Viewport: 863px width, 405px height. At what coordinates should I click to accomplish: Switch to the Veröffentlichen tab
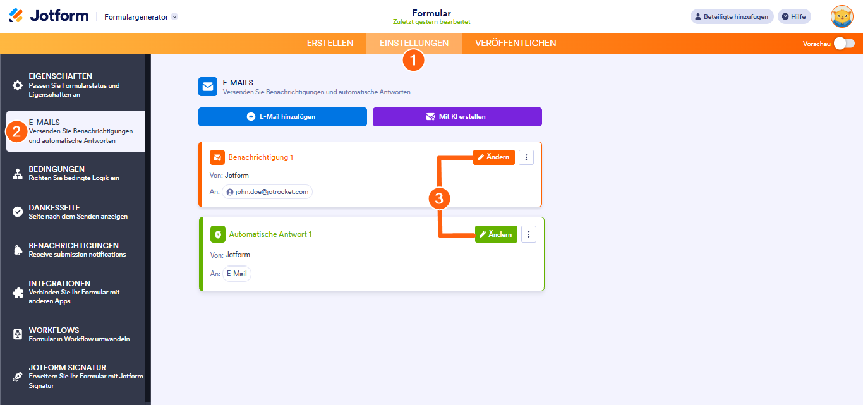point(516,44)
